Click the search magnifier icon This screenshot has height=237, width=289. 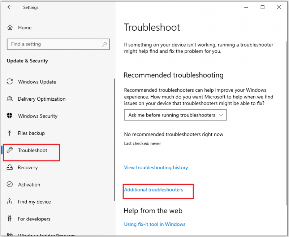pos(104,44)
